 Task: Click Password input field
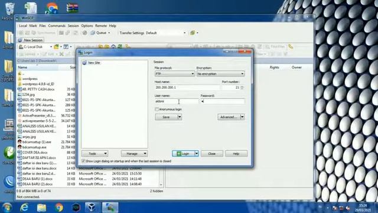tap(223, 101)
